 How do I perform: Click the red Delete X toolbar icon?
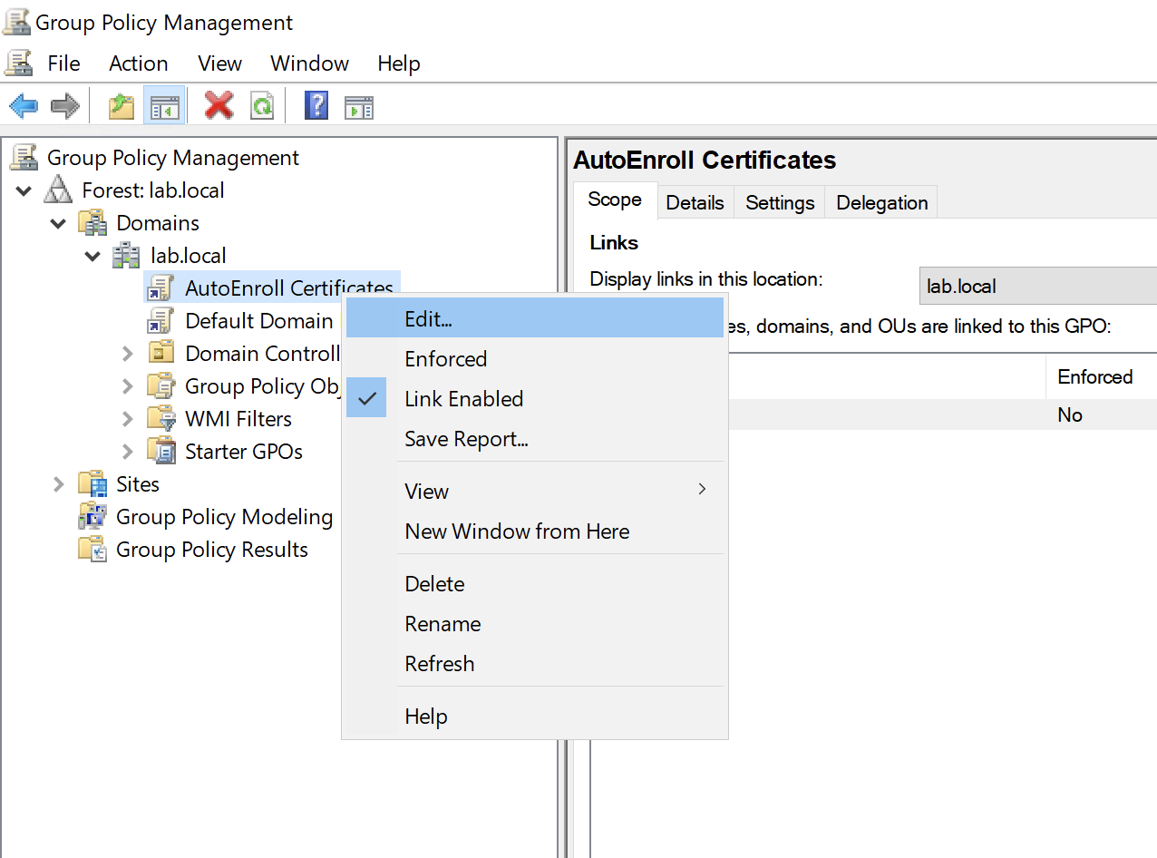point(219,106)
